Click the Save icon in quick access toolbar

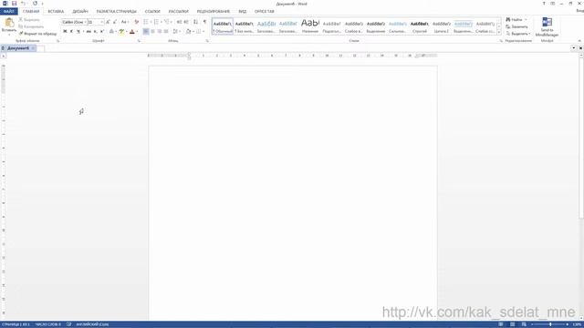[x=15, y=4]
